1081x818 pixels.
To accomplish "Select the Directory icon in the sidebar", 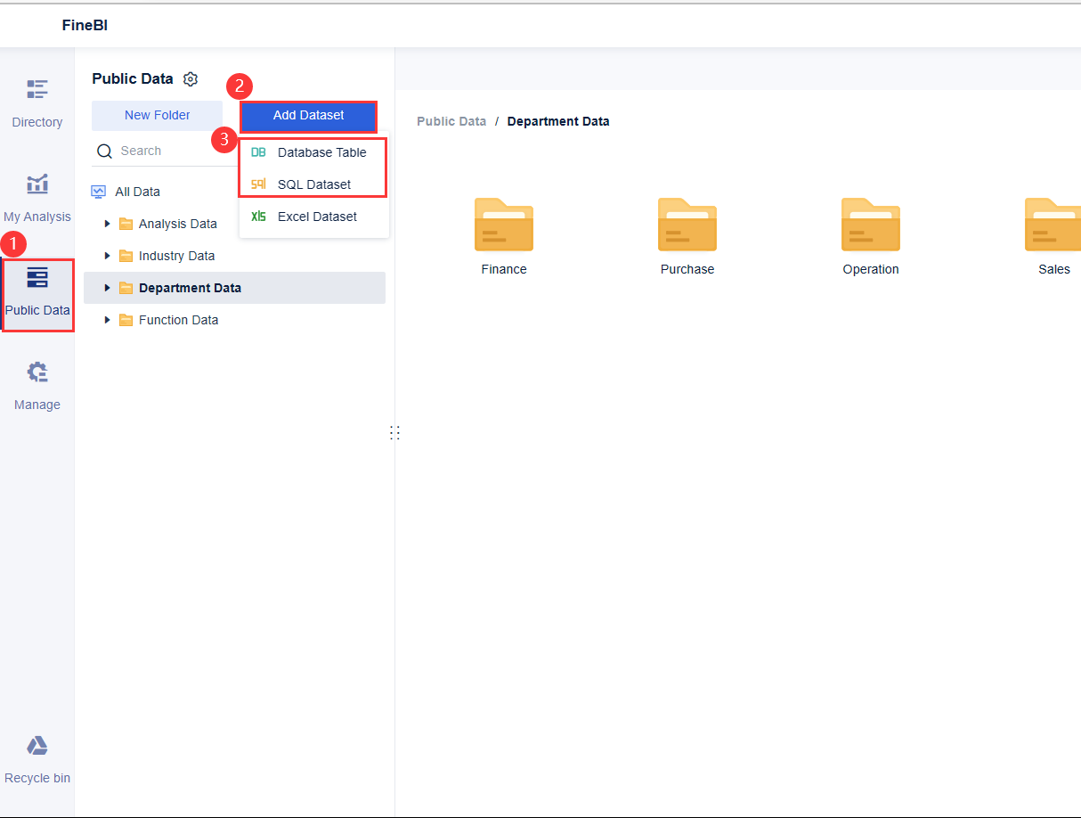I will pos(37,89).
